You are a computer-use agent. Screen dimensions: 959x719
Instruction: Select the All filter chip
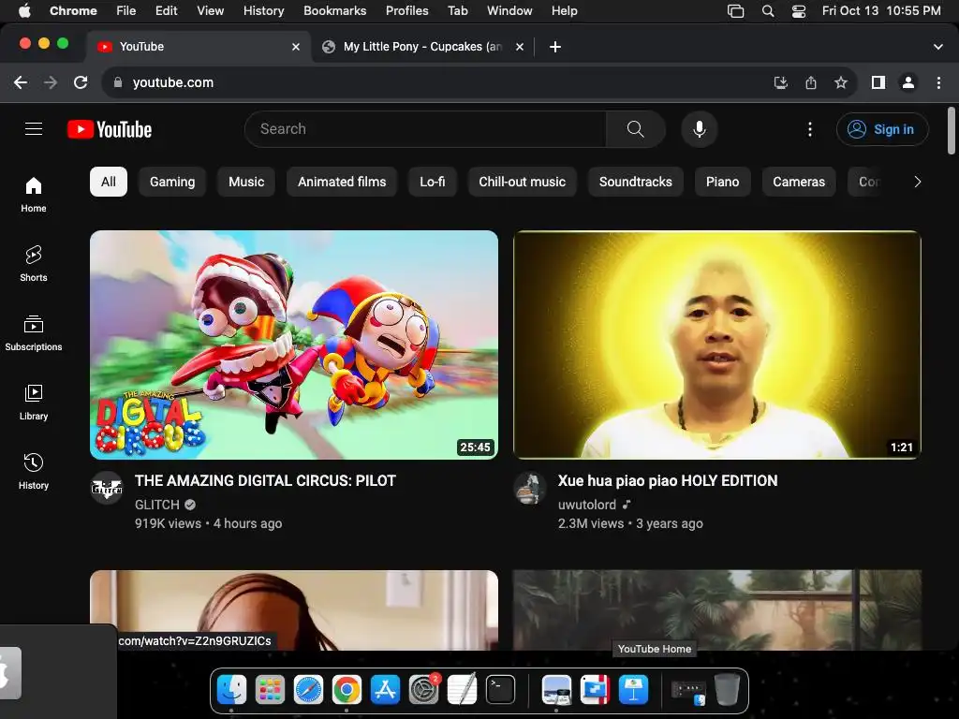pos(109,182)
